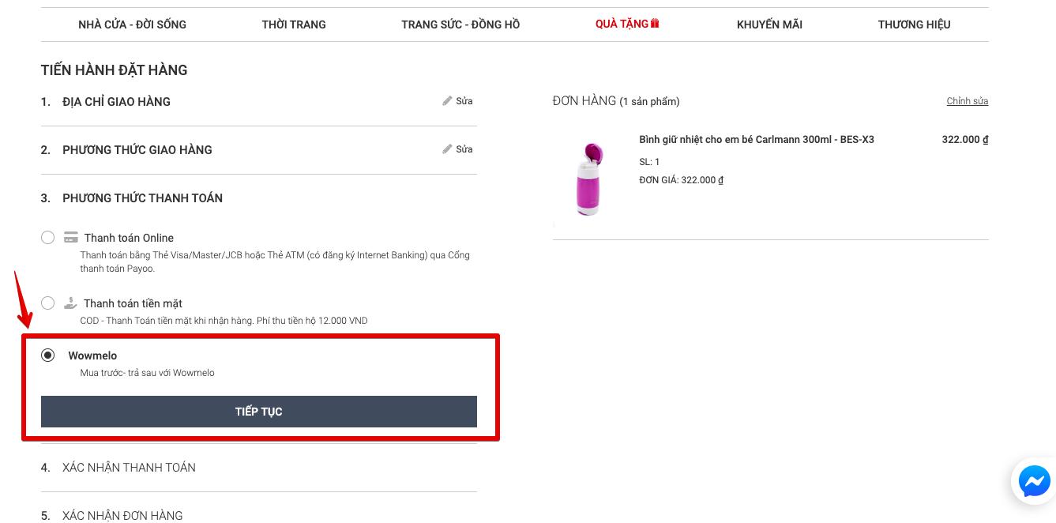1056x523 pixels.
Task: Select the Thanh toán Online radio button
Action: (48, 238)
